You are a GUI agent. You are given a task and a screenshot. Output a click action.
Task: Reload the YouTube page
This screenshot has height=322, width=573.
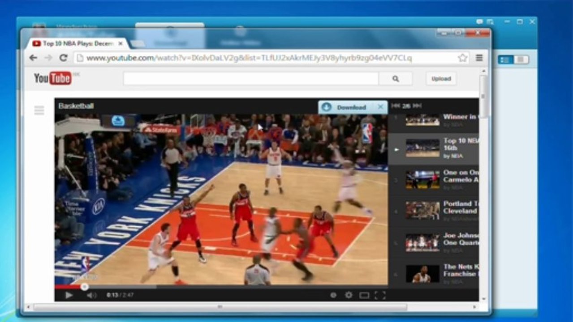64,58
